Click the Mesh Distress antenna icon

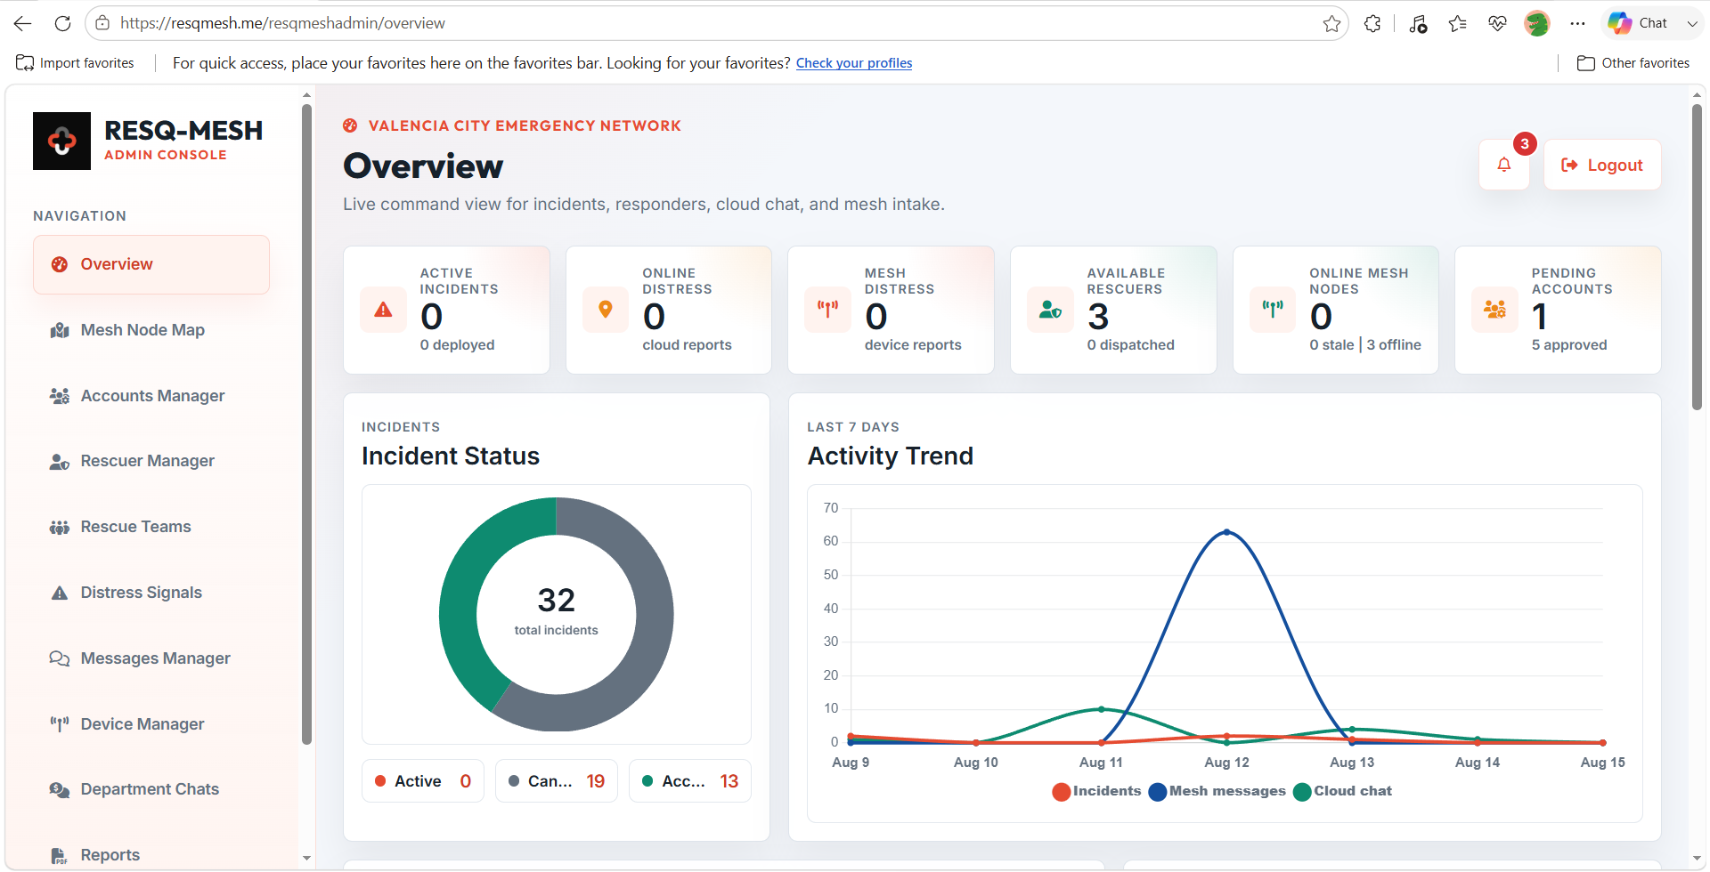827,310
